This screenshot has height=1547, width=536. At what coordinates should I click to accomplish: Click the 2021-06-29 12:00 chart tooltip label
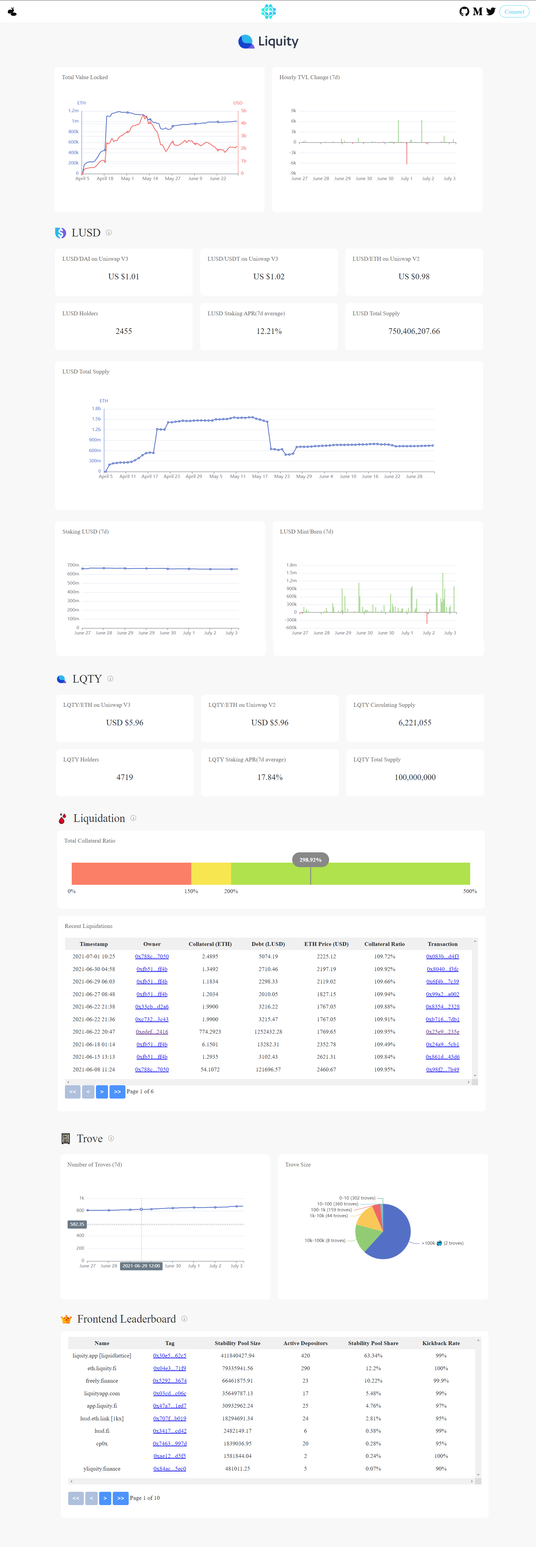142,1265
